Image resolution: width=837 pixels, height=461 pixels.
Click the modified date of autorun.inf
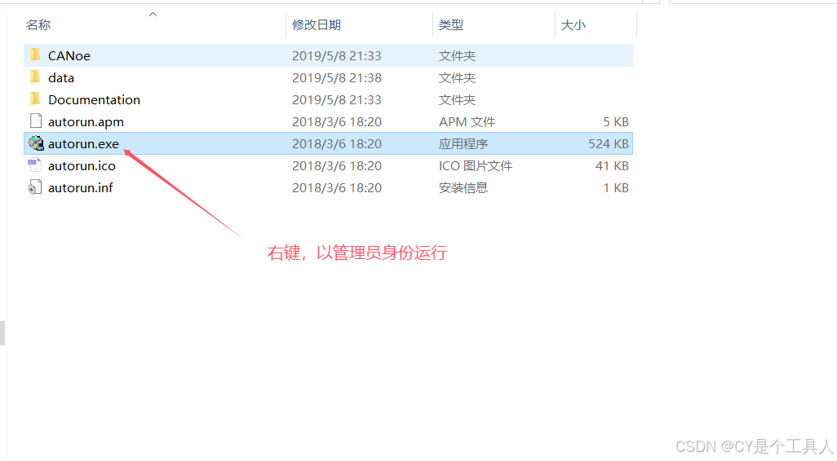point(337,187)
